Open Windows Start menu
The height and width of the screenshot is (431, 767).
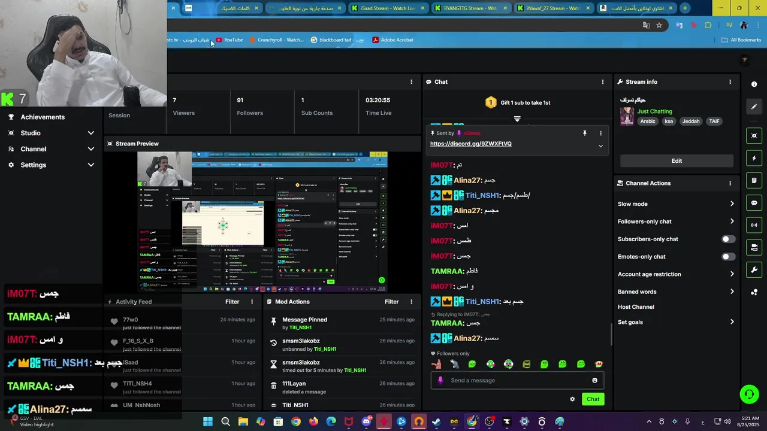point(208,421)
